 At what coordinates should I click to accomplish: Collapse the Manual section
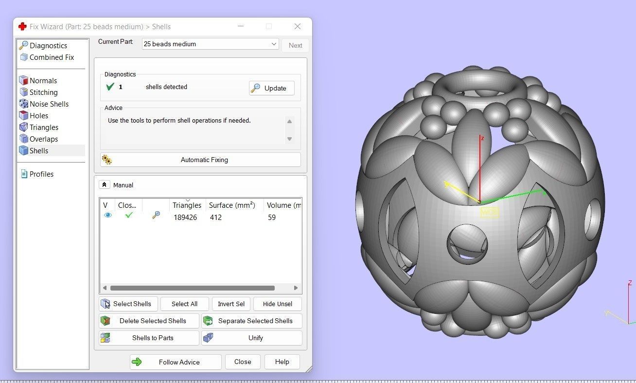tap(104, 185)
